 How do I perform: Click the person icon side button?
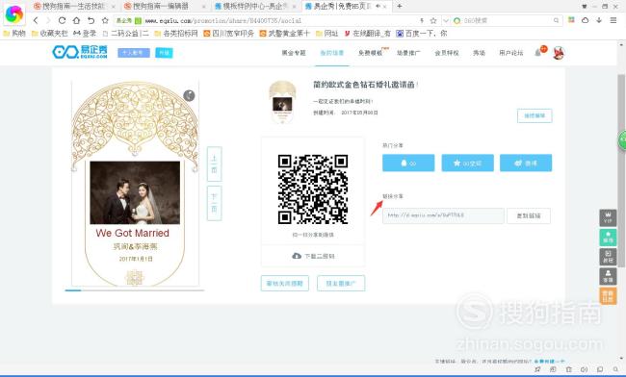click(608, 276)
